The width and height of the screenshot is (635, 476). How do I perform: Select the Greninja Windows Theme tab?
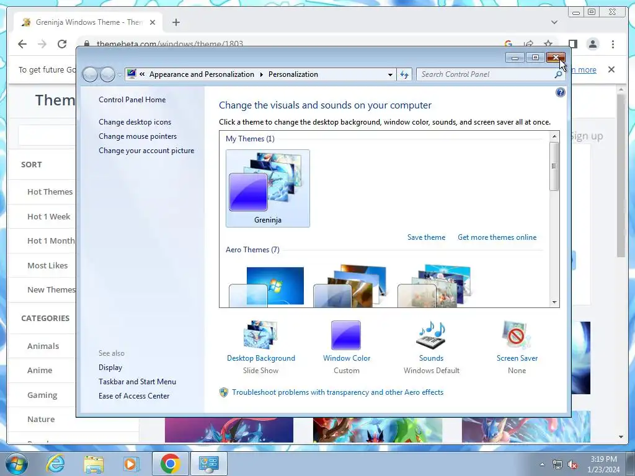tap(88, 22)
